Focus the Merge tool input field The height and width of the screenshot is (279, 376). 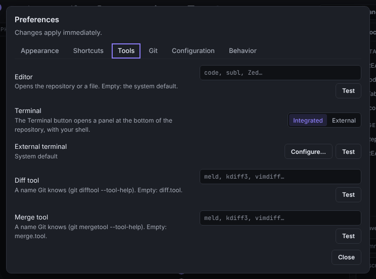280,218
